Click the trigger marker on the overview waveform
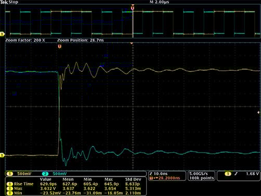 (133, 8)
